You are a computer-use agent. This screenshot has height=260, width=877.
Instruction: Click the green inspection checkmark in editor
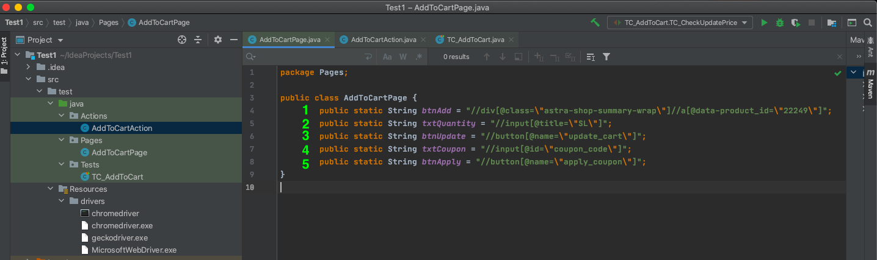coord(838,73)
